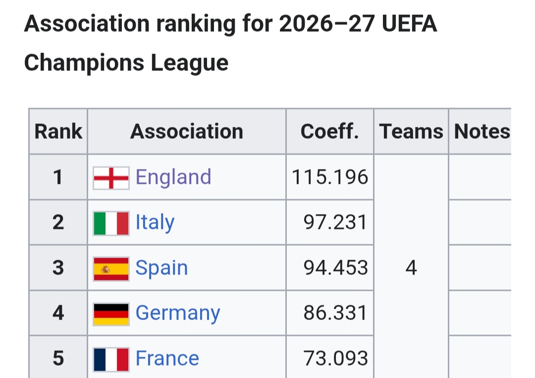
Task: Open the England association link
Action: 173,177
